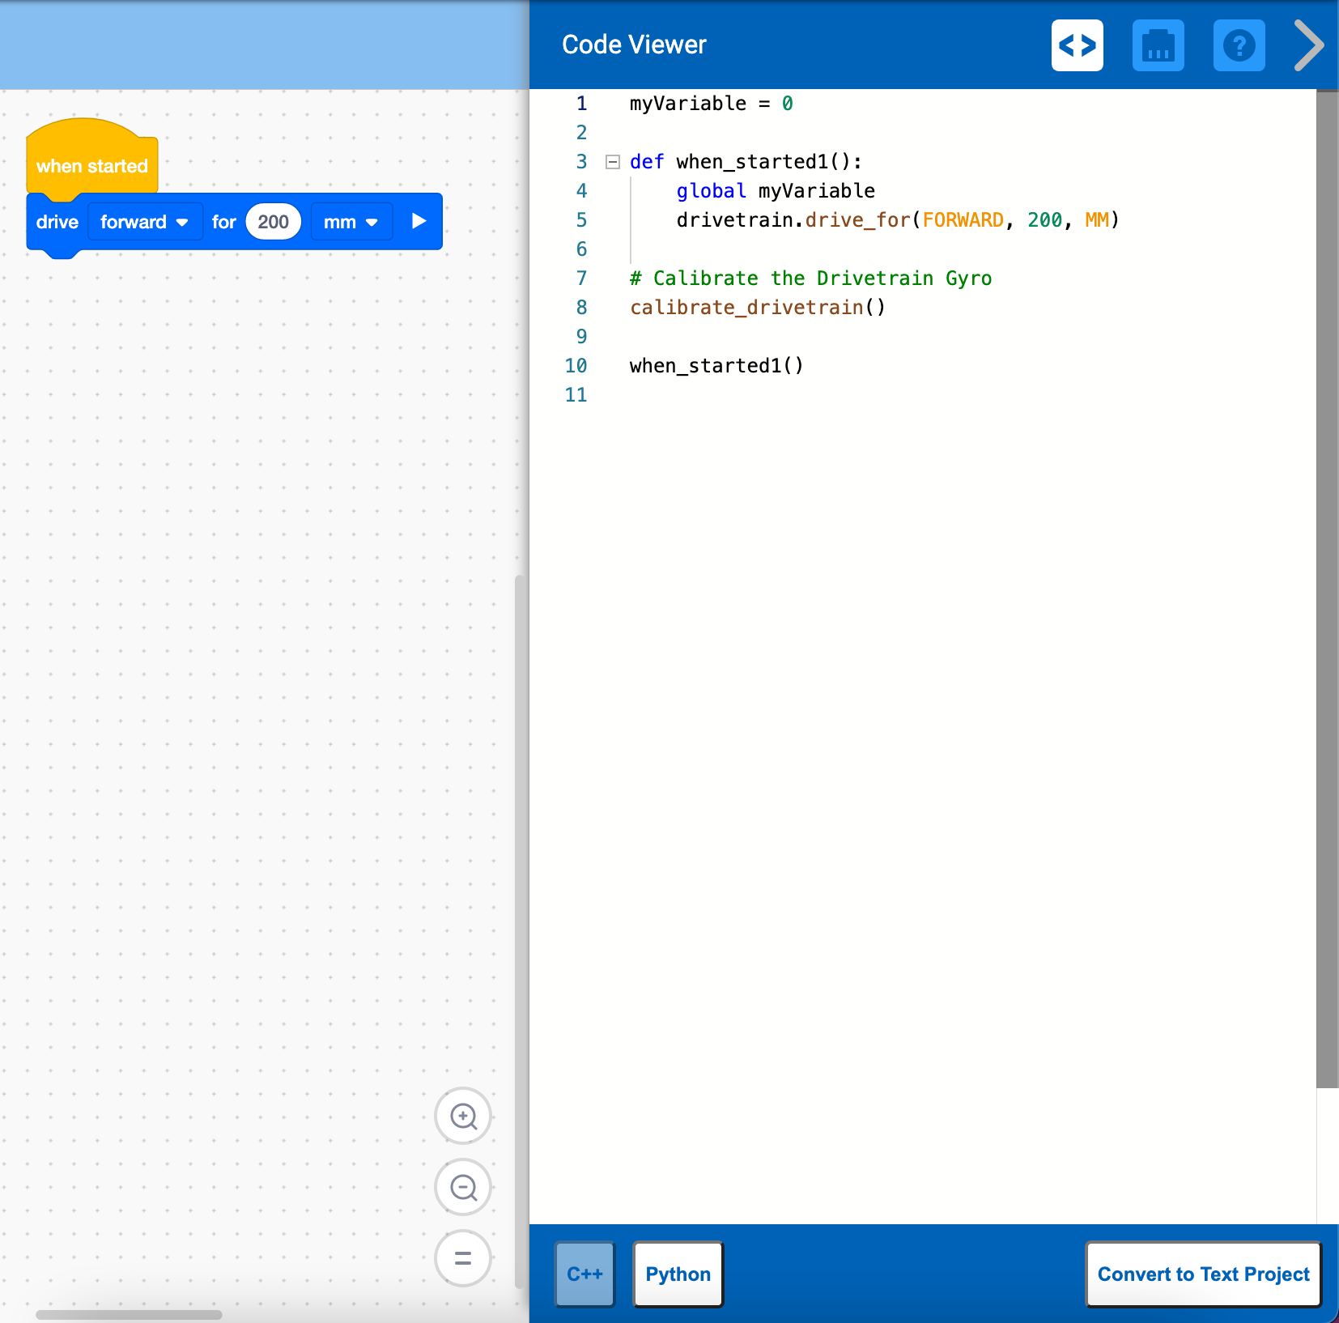Open the drive direction dropdown showing forward
This screenshot has width=1339, height=1323.
145,221
